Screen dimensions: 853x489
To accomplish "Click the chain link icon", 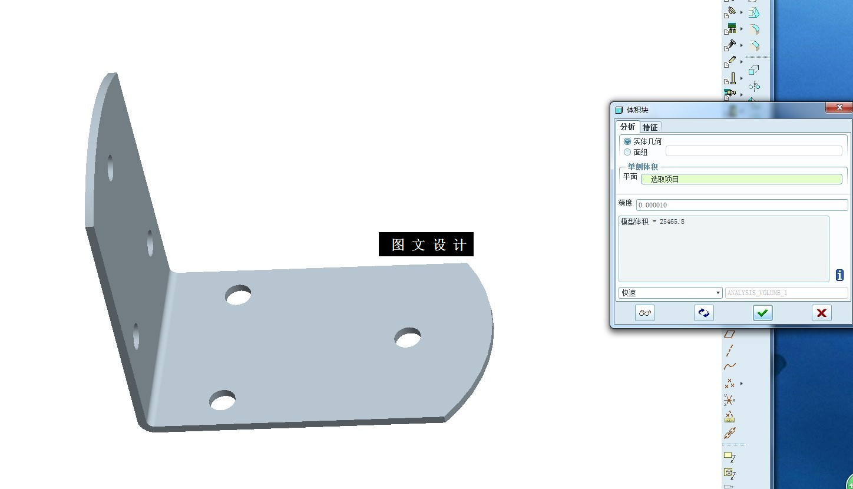I will 730,434.
